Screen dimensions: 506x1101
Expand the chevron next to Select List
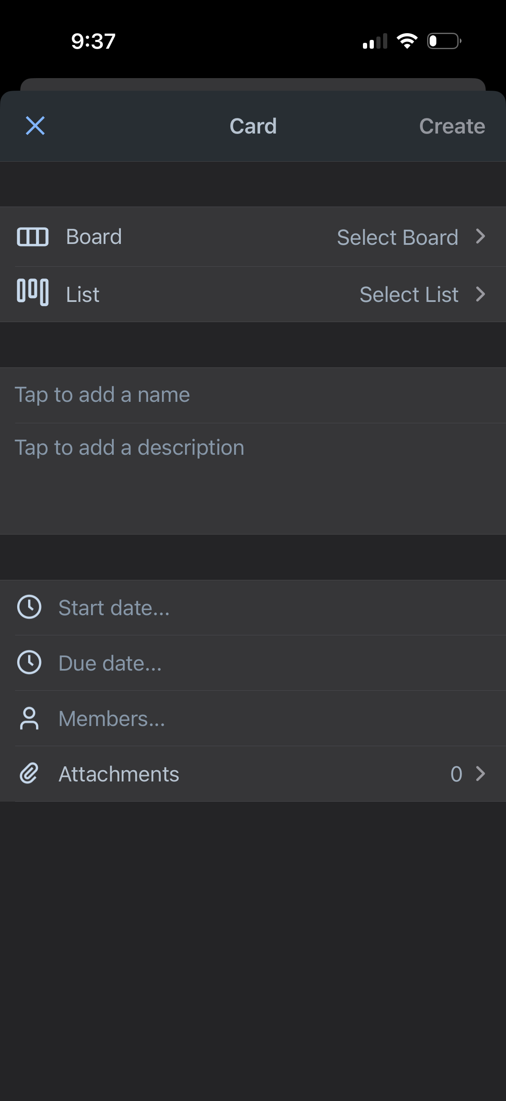click(480, 294)
